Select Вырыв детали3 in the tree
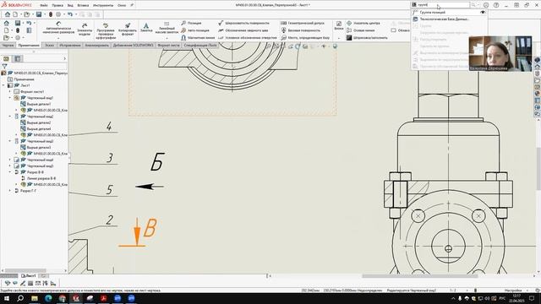 [x=39, y=148]
